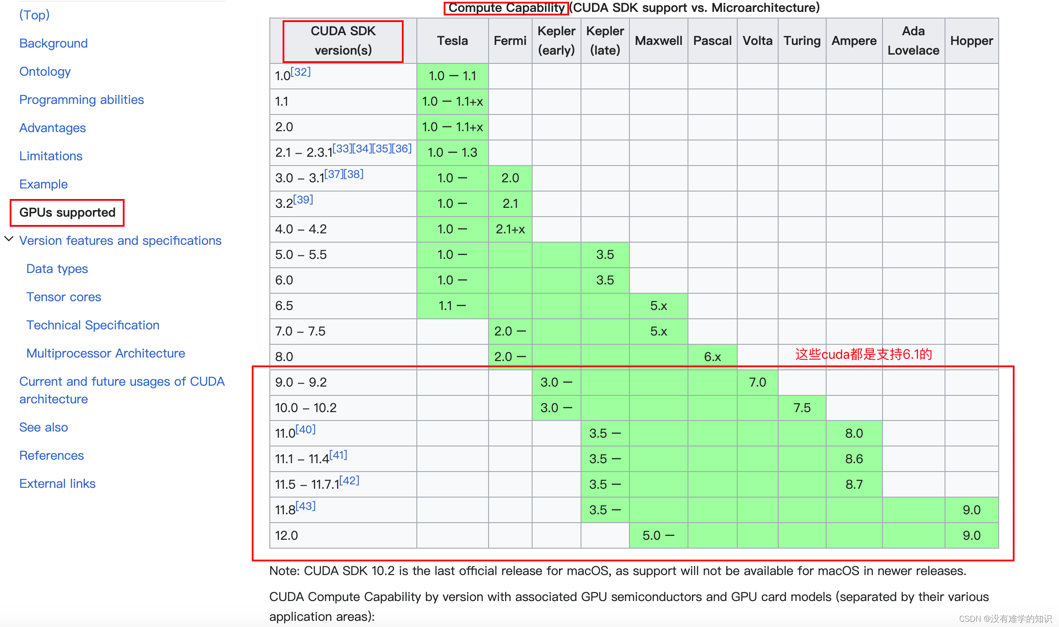Select the 6.x Pascal cell
The width and height of the screenshot is (1059, 627).
[713, 357]
